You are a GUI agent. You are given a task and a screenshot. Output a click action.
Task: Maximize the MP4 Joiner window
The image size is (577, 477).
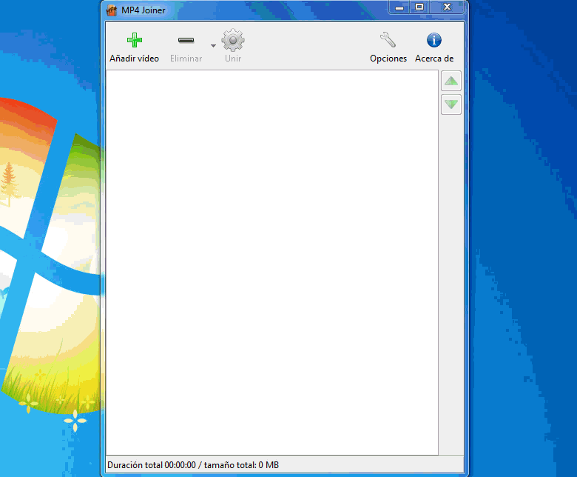click(x=419, y=7)
